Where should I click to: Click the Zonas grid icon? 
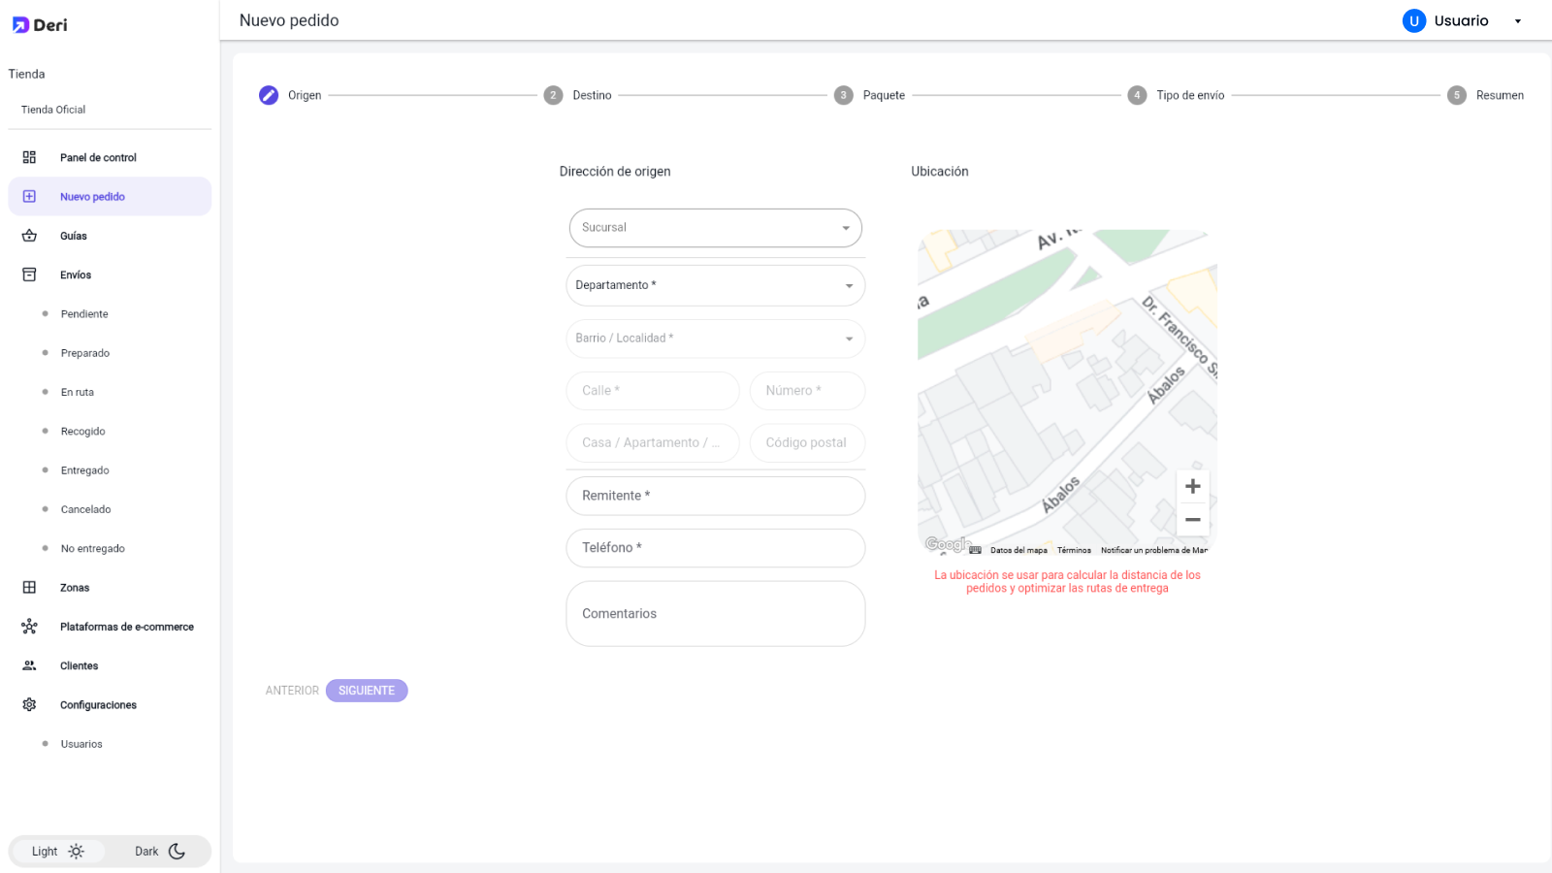coord(29,588)
